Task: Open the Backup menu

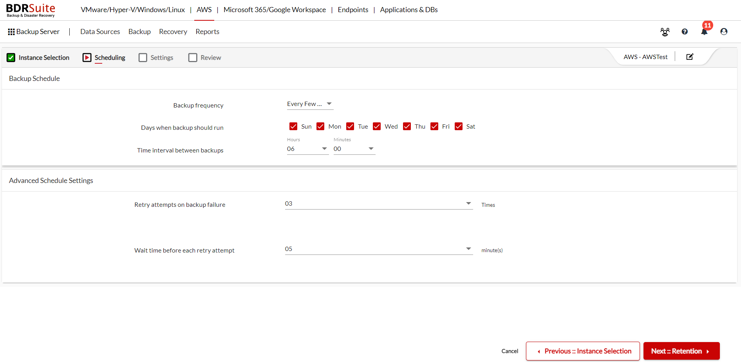Action: (139, 32)
